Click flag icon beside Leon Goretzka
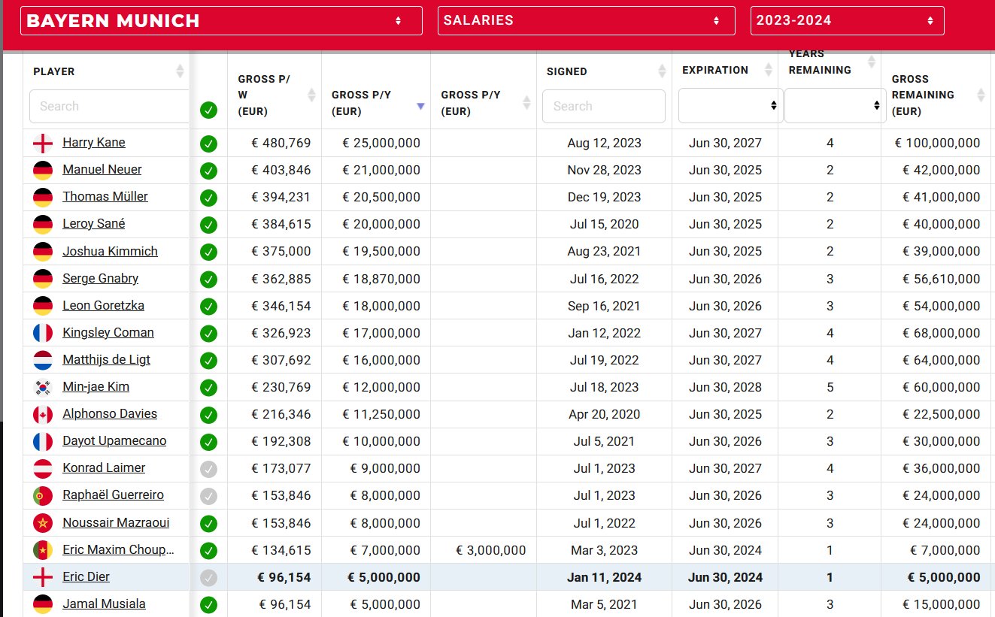Screen dimensions: 995x617 pyautogui.click(x=42, y=306)
